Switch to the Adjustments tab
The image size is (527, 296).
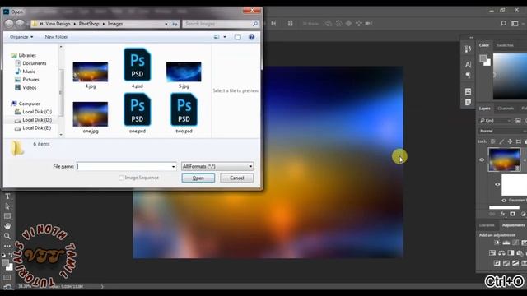[x=514, y=225]
